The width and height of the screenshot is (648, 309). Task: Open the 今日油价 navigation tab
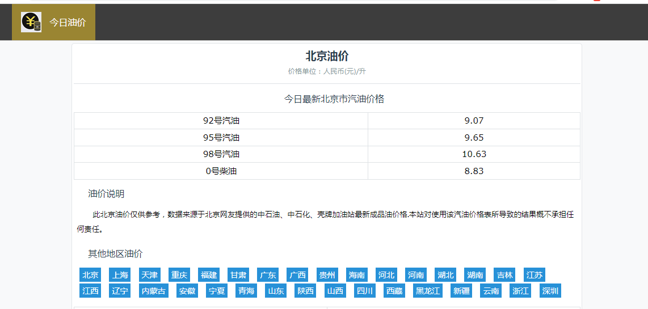(x=67, y=23)
